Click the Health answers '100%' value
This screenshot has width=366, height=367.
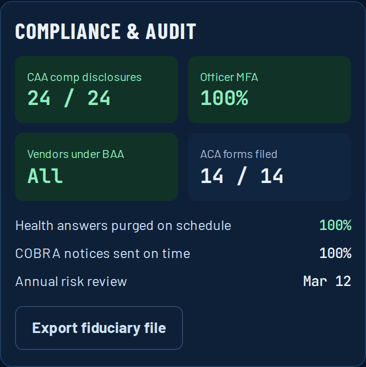[x=335, y=225]
